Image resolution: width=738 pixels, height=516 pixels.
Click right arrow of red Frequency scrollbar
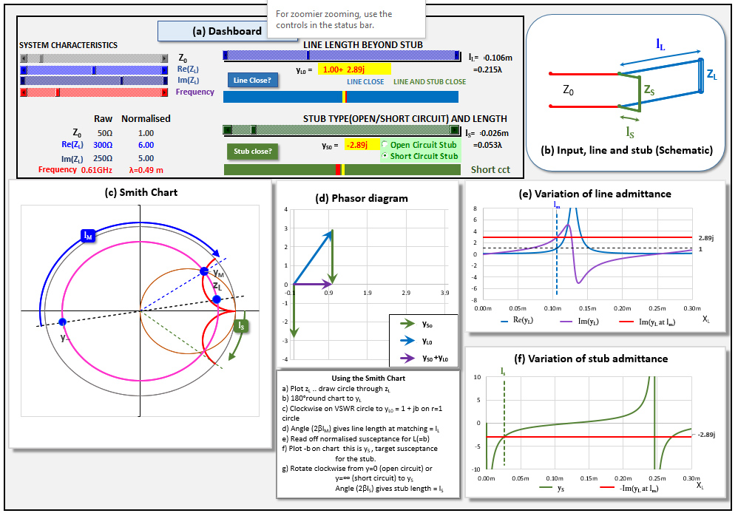coord(165,92)
